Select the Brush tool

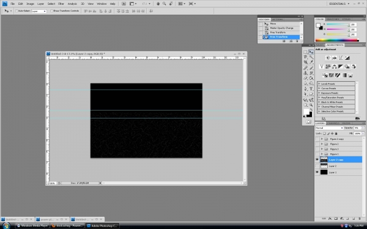click(311, 68)
